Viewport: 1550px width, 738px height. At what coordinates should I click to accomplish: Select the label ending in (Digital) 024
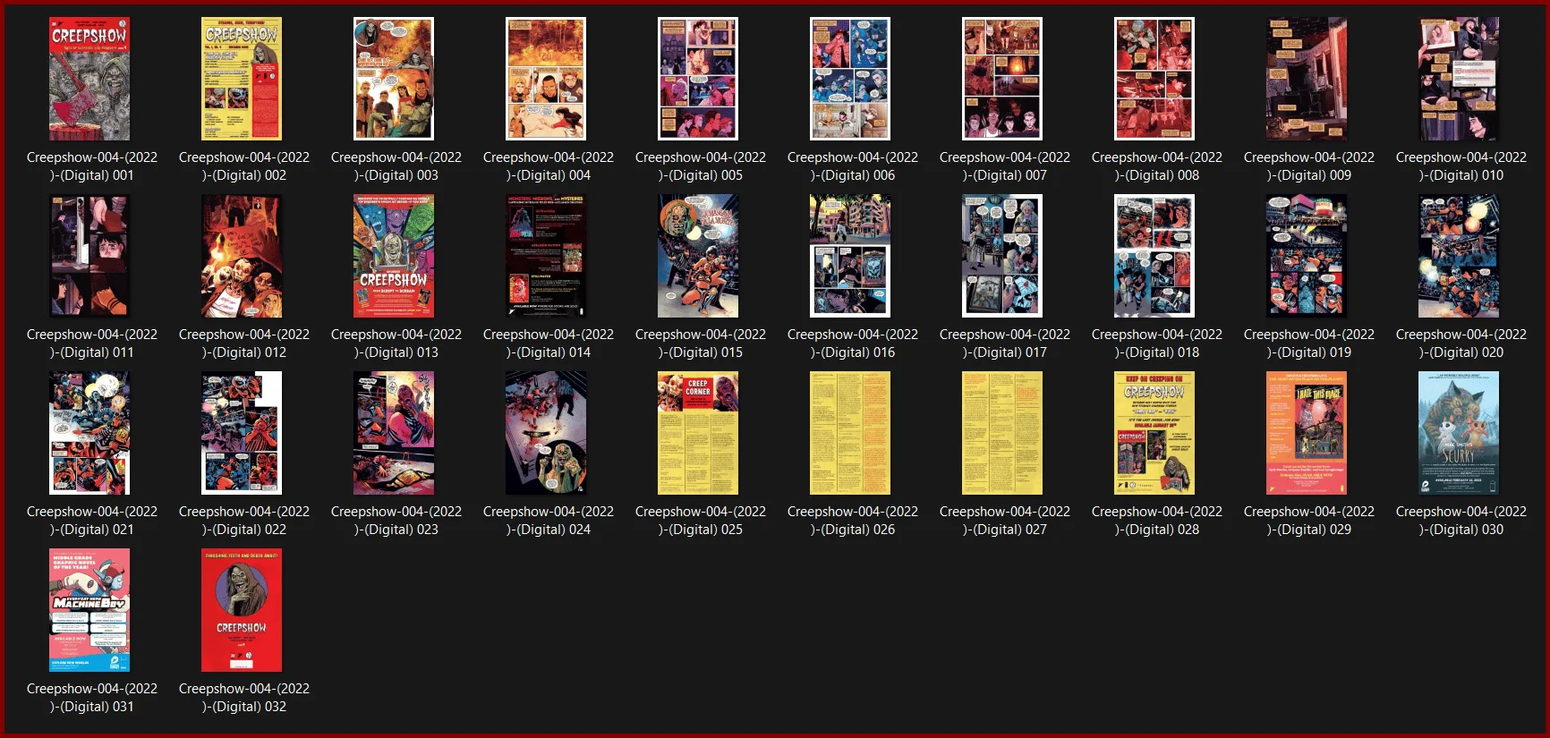[x=549, y=521]
